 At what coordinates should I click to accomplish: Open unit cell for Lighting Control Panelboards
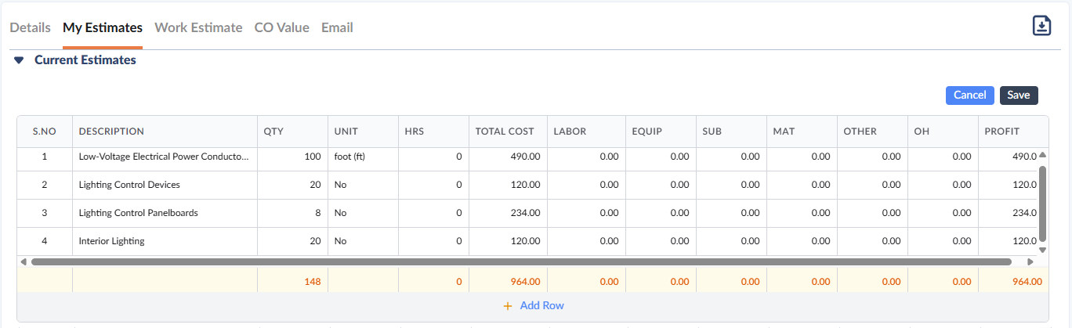pyautogui.click(x=363, y=213)
